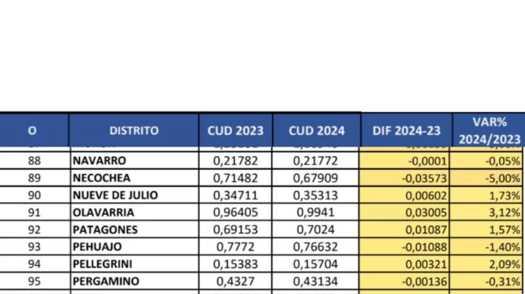Click the DISTRITO column header
Screen dimensions: 525x294
[134, 131]
